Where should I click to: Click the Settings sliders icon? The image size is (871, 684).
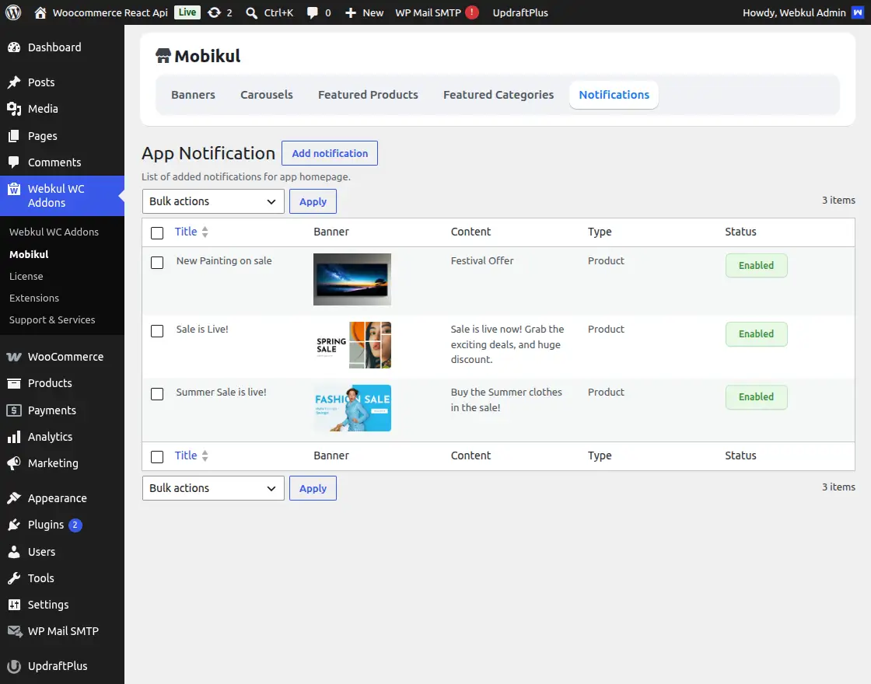(x=14, y=605)
